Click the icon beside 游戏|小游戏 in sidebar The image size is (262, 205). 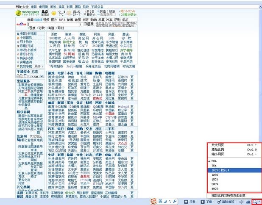click(18, 50)
